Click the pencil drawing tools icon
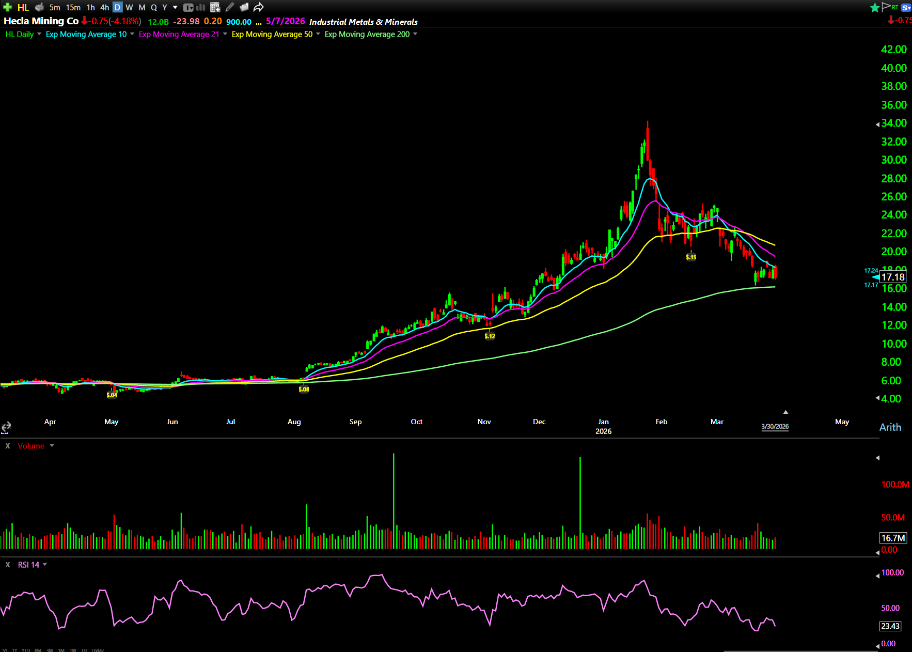Image resolution: width=912 pixels, height=652 pixels. click(x=230, y=7)
